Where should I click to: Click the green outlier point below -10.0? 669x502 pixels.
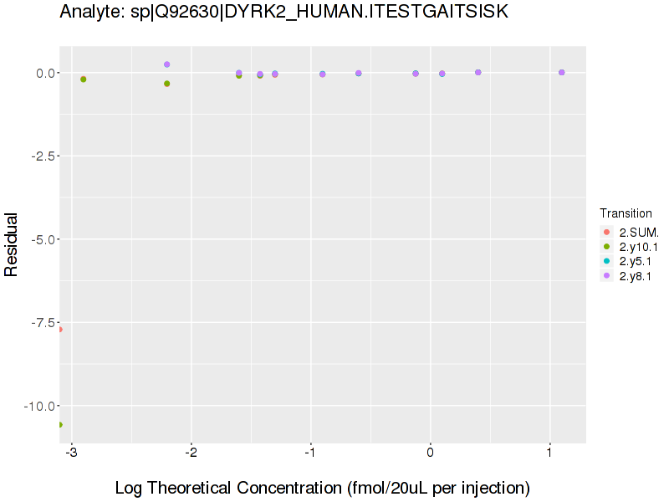[x=59, y=425]
